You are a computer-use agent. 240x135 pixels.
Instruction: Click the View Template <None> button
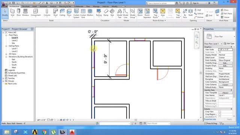pyautogui.click(x=225, y=93)
